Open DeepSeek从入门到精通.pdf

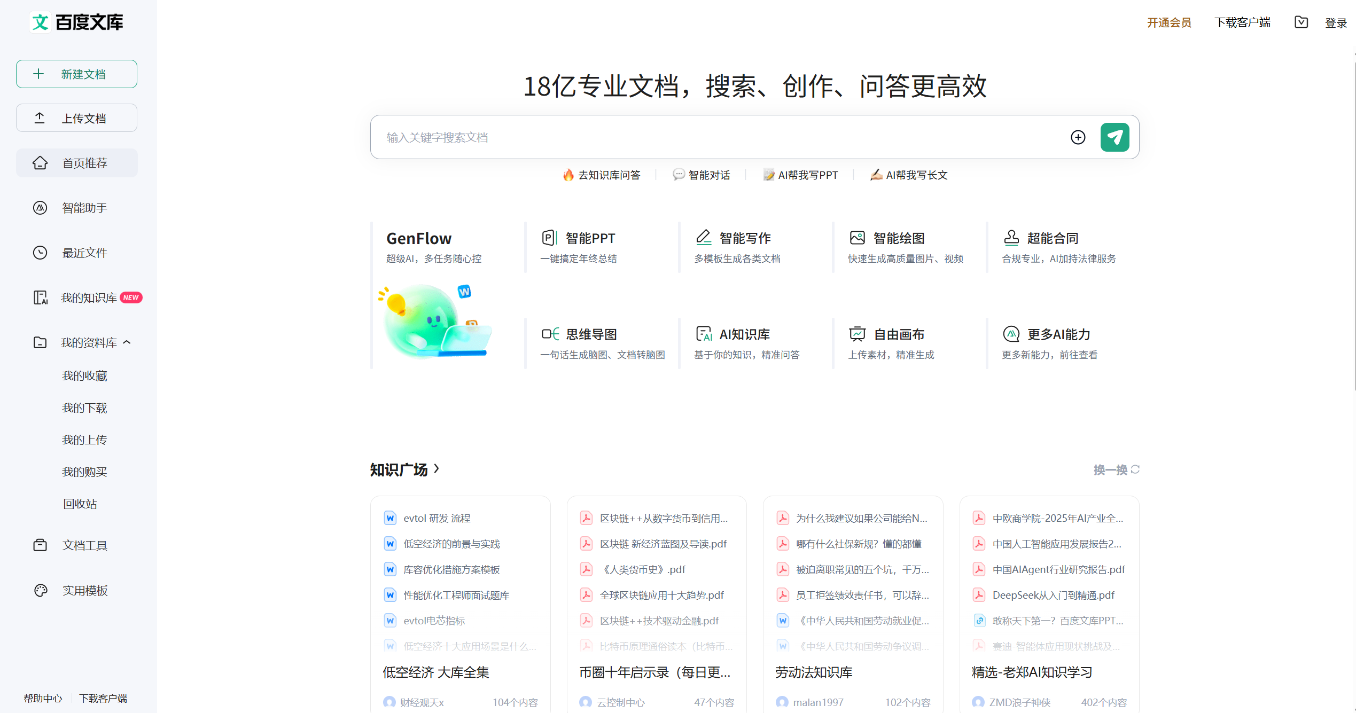pyautogui.click(x=1054, y=595)
